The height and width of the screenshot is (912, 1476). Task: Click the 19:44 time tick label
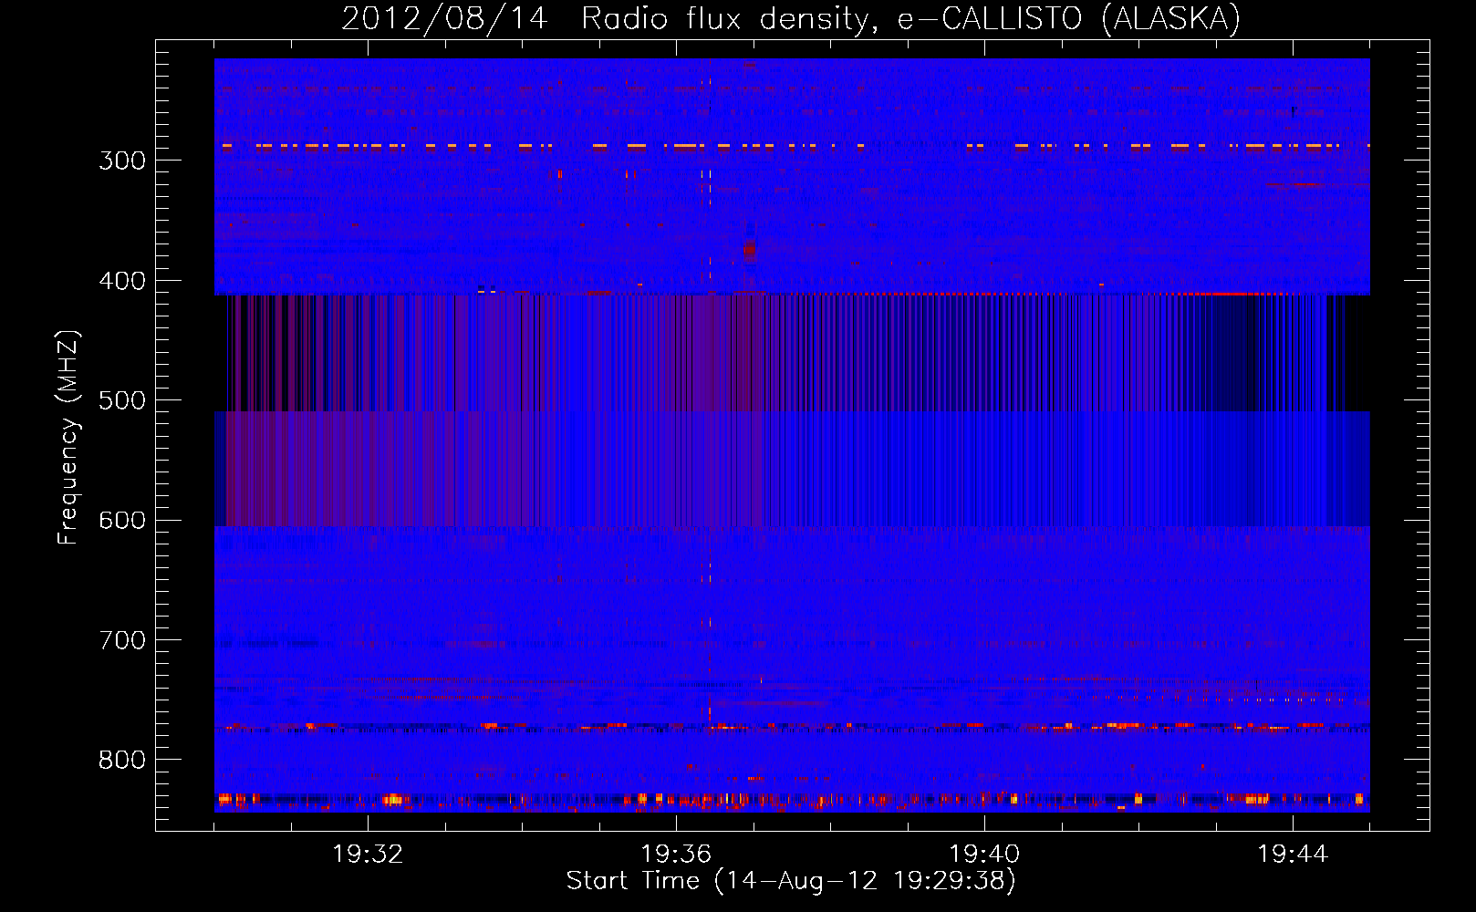(1293, 855)
